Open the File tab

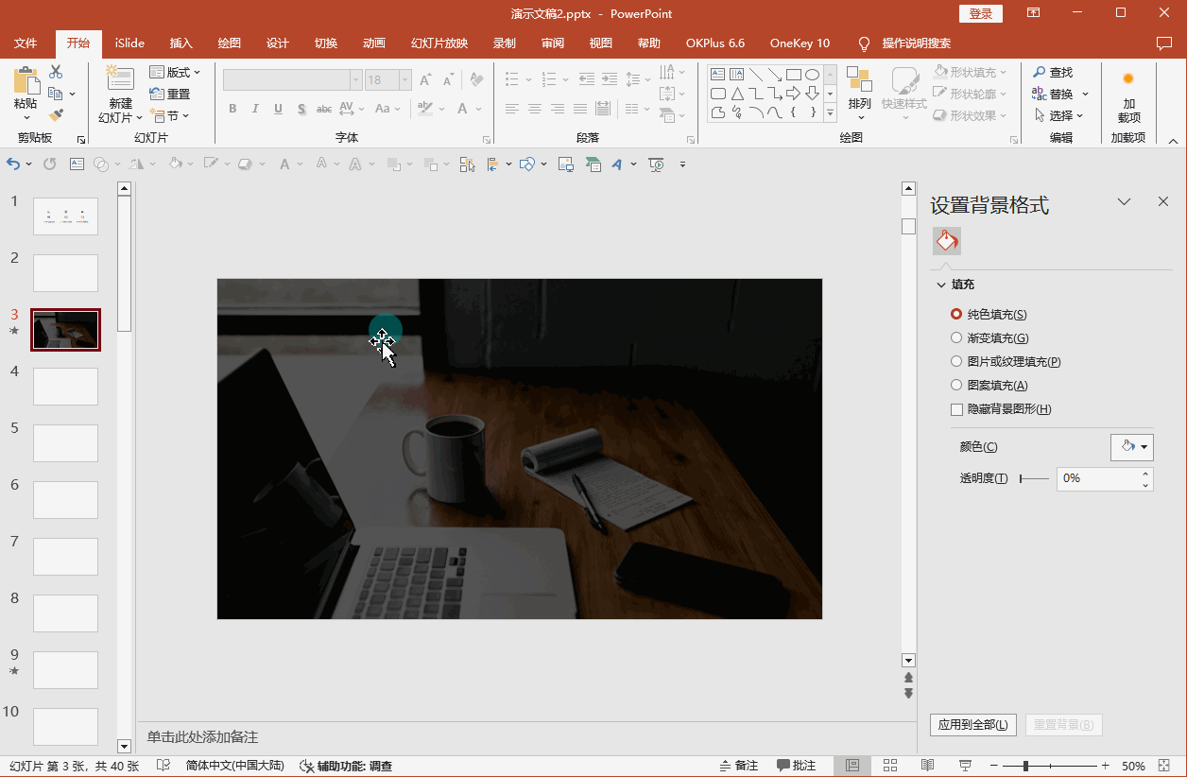point(26,43)
